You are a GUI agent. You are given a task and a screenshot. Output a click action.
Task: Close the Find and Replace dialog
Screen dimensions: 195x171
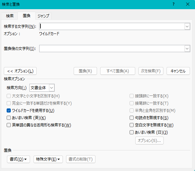click(x=188, y=4)
